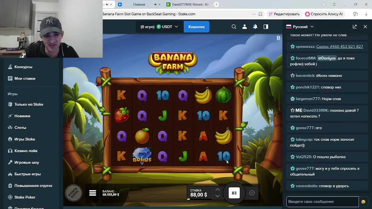372x209 pixels.
Task: Open Повышенная отдача in the sidebar
Action: 33,185
